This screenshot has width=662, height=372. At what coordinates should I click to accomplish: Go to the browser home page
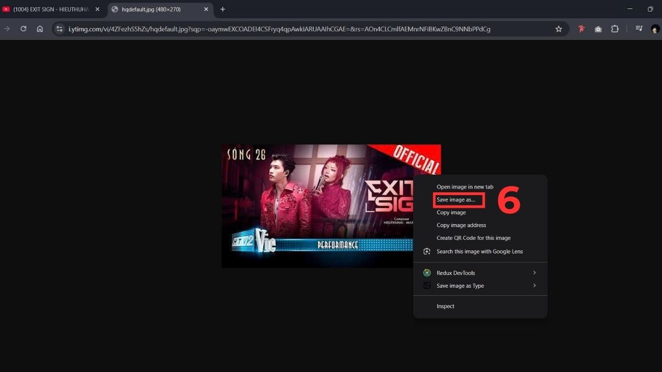coord(40,29)
